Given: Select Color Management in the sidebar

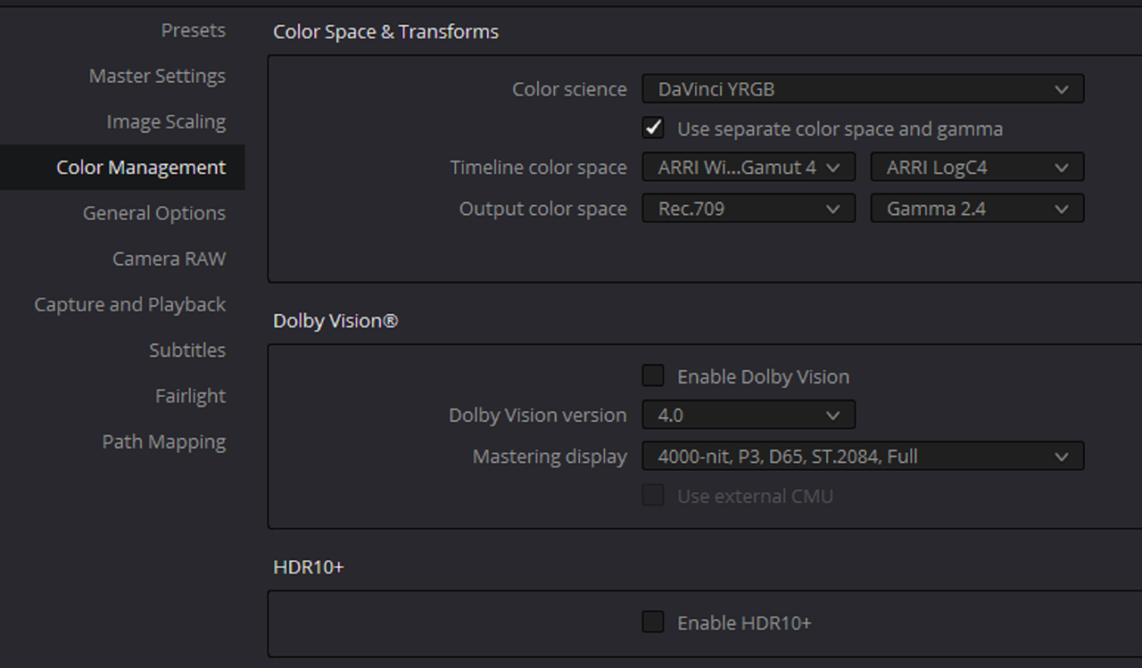Looking at the screenshot, I should click(122, 168).
